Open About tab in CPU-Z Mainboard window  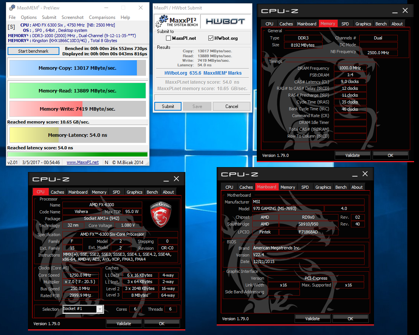coord(357,187)
